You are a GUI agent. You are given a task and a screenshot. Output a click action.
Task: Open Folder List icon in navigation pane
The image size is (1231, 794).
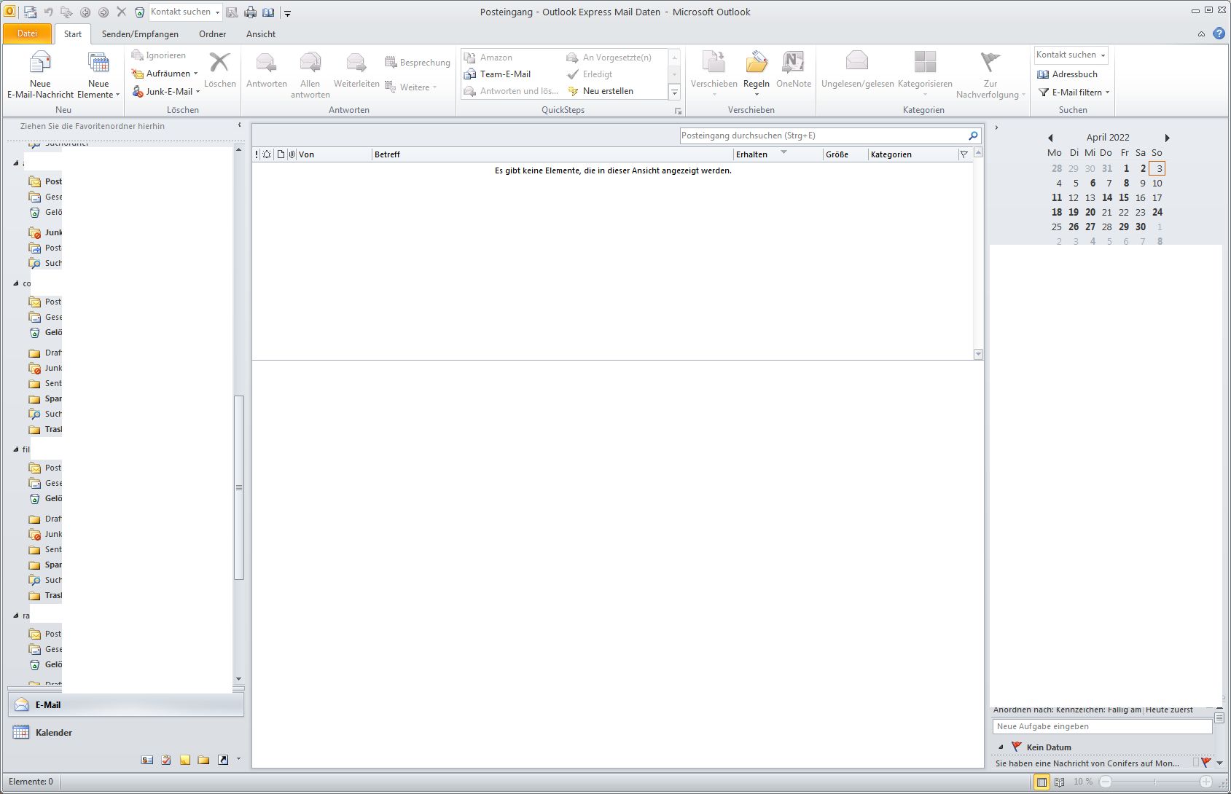[204, 760]
